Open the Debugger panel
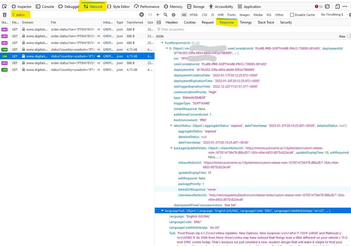The width and height of the screenshot is (351, 246). tap(69, 6)
